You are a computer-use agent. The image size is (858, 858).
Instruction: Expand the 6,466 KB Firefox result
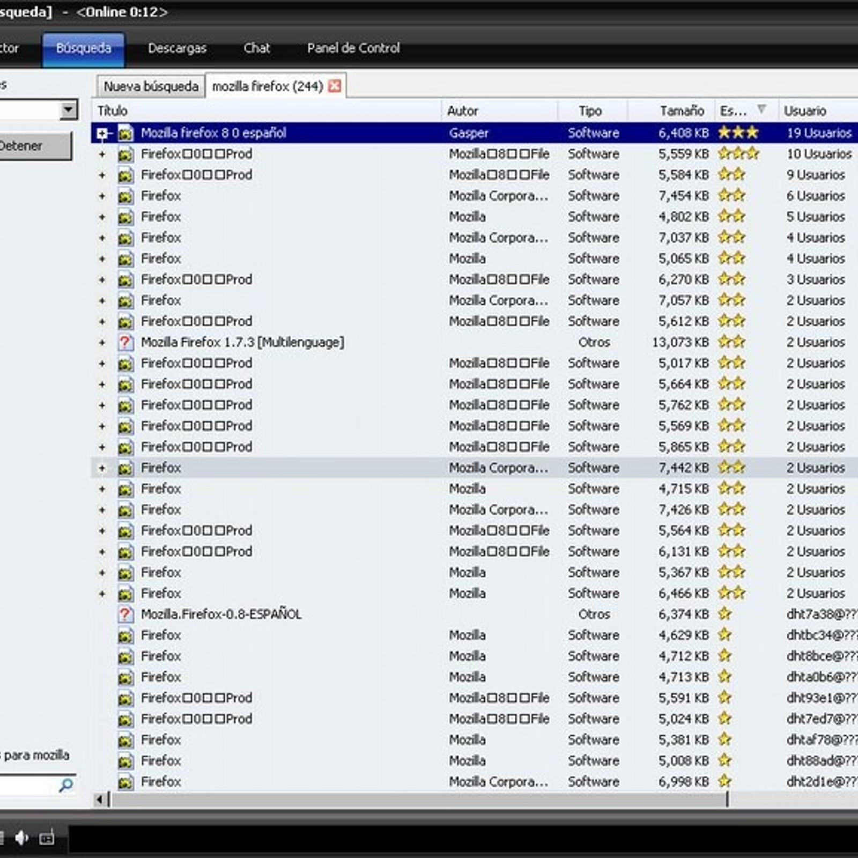[x=102, y=594]
